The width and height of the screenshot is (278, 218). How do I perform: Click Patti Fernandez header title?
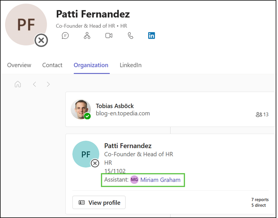click(93, 14)
